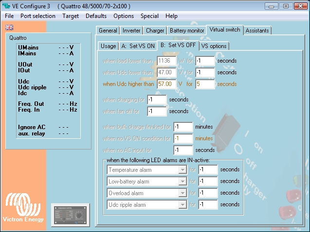The image size is (310, 232).
Task: Switch to the Battery monitor tab
Action: click(x=187, y=31)
